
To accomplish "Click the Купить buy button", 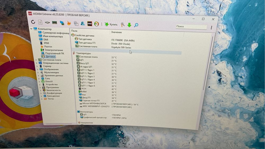I will pyautogui.click(x=111, y=24).
